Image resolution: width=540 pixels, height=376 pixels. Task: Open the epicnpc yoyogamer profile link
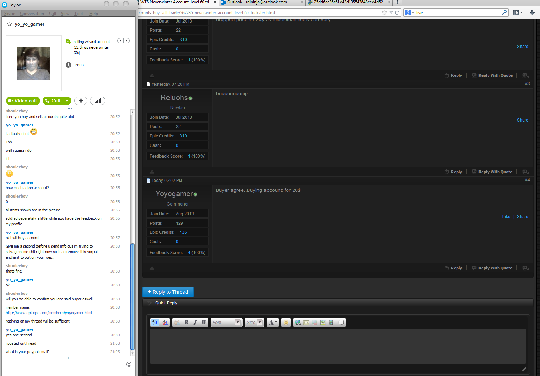click(49, 313)
